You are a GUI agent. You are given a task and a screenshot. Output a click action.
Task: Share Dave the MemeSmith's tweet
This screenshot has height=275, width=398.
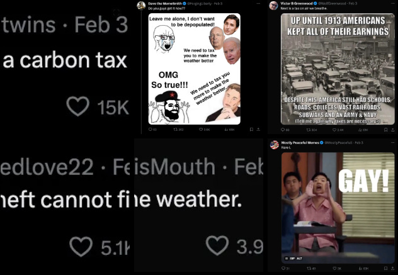258,130
